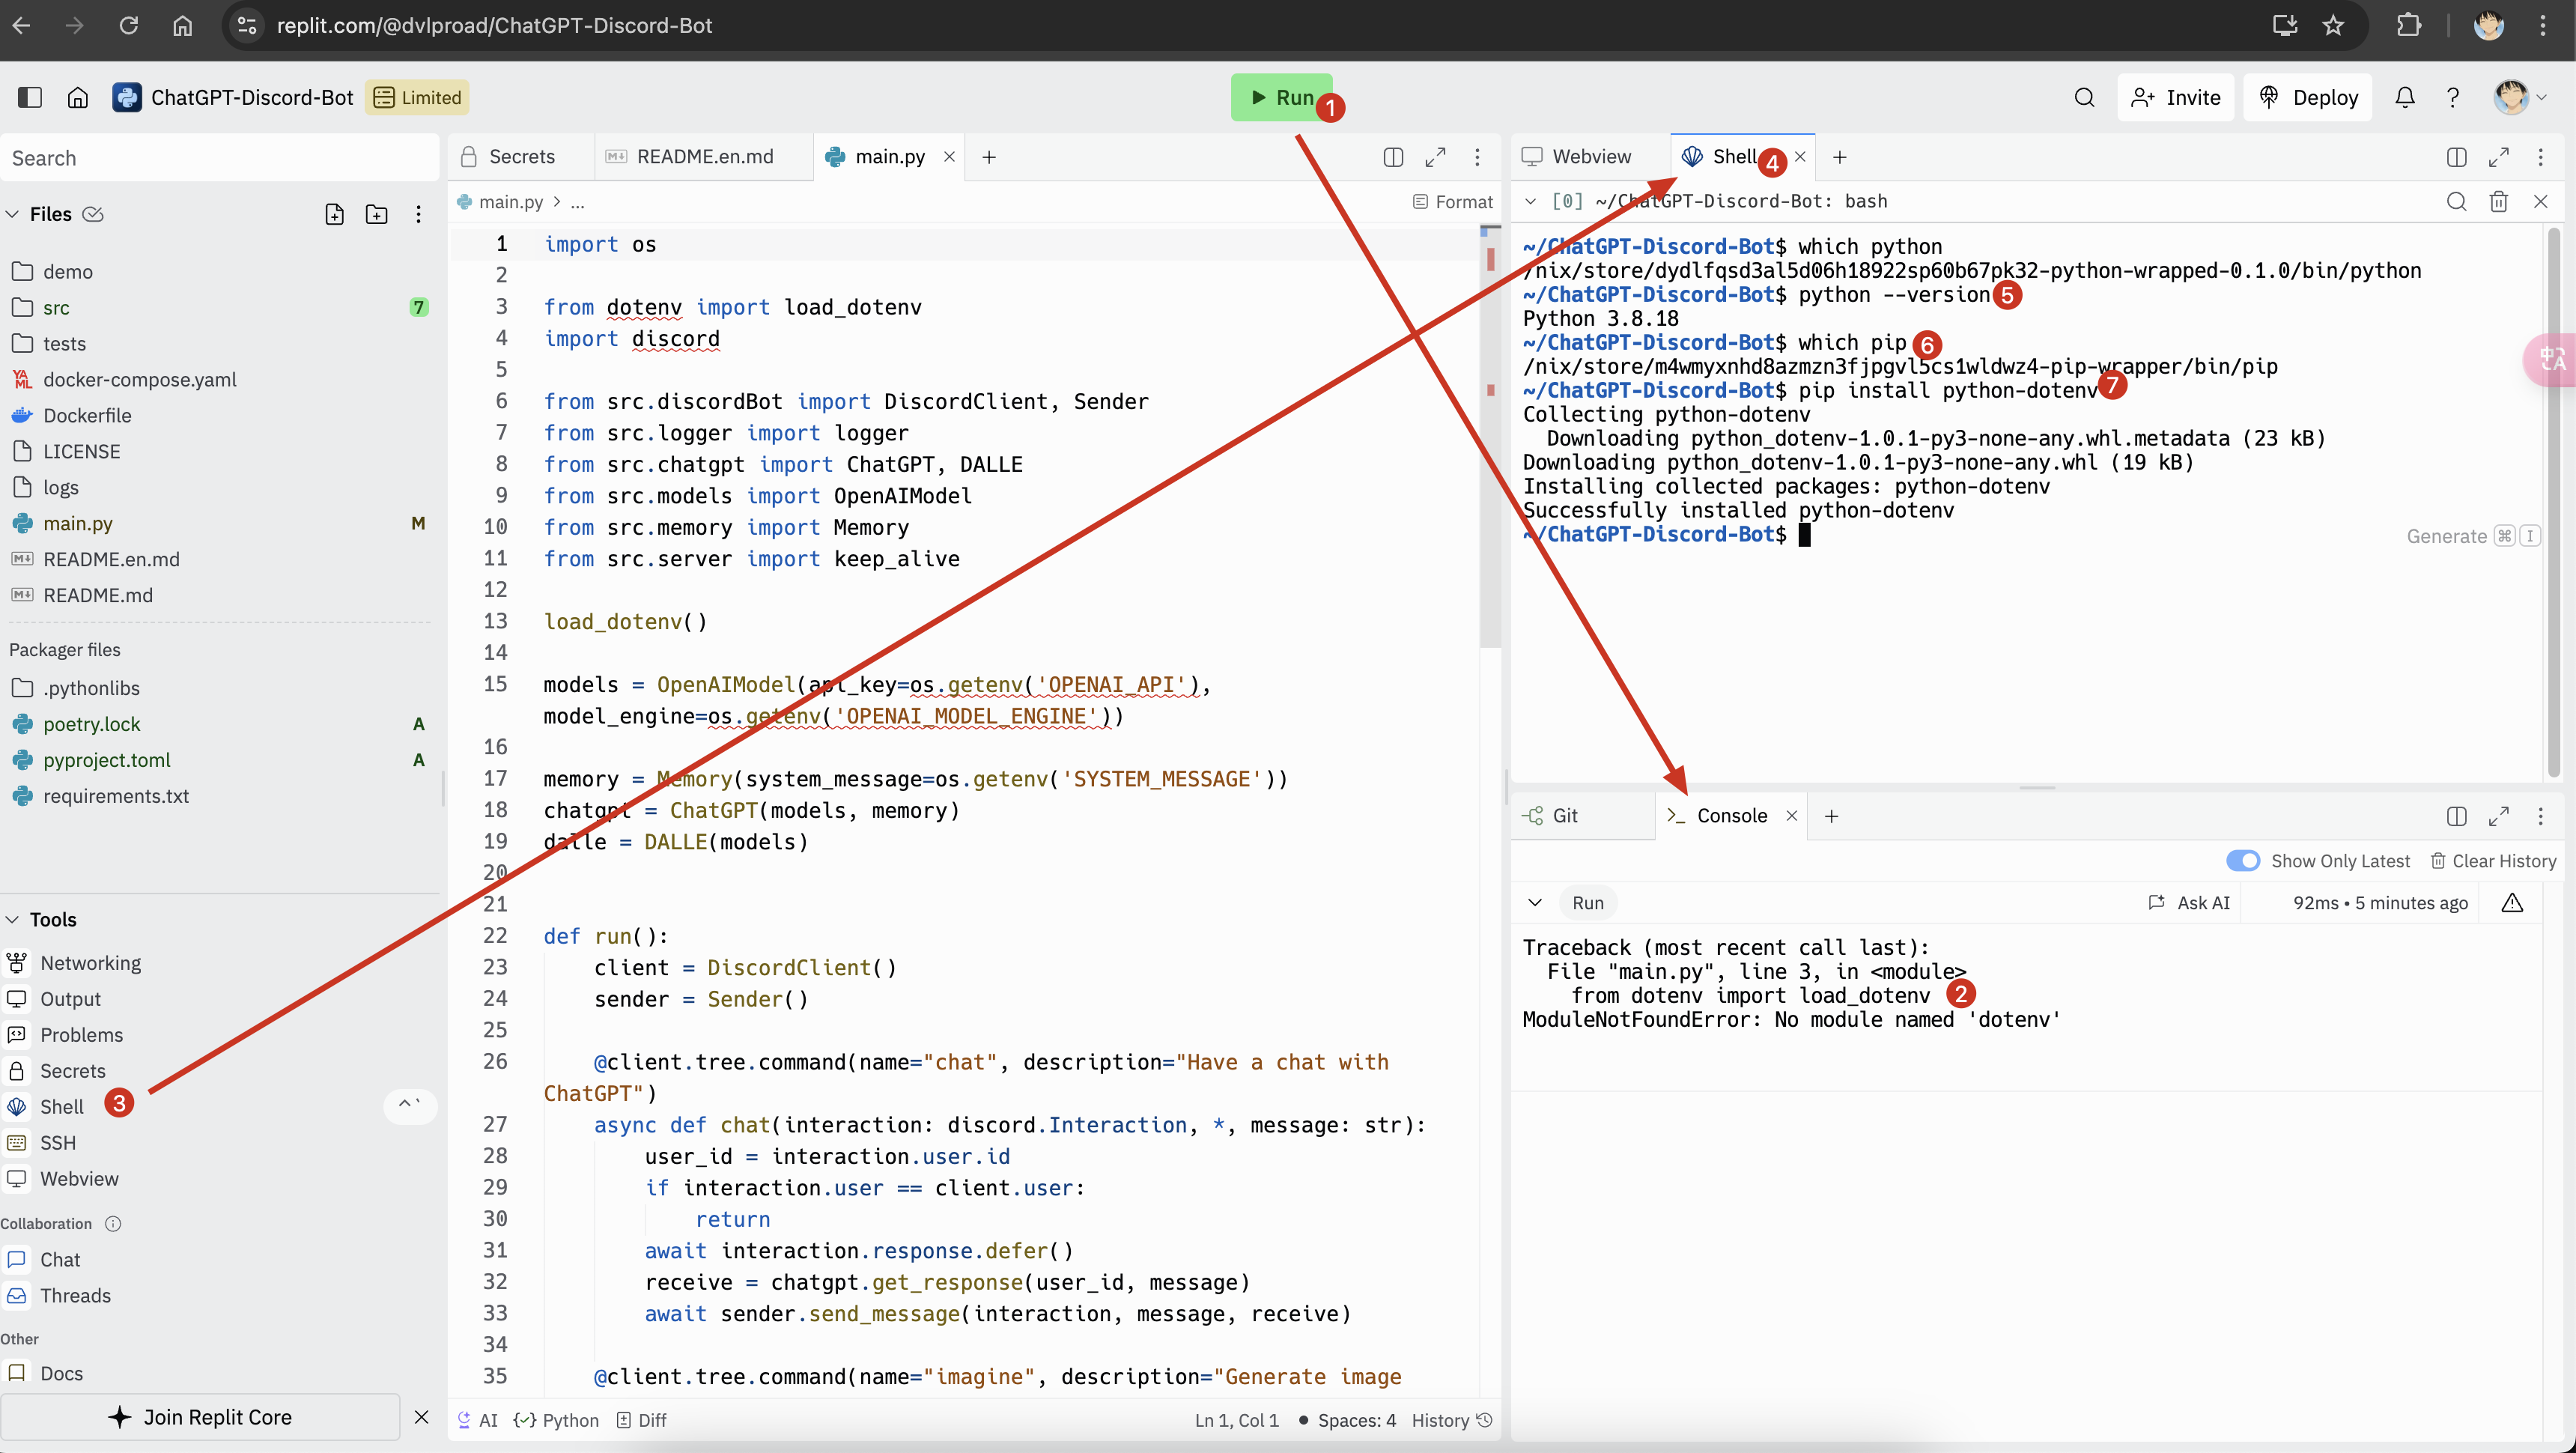2576x1453 pixels.
Task: Search within Shell output icon
Action: tap(2456, 201)
